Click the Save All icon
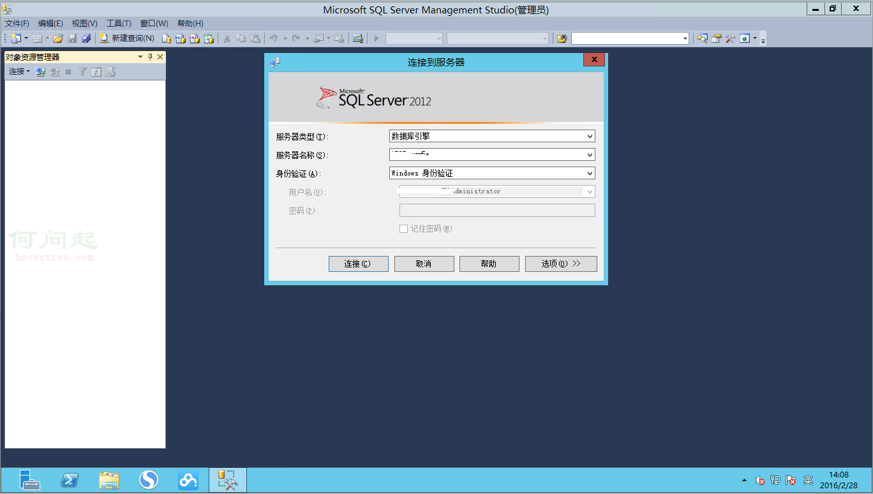The image size is (873, 494). coord(86,38)
